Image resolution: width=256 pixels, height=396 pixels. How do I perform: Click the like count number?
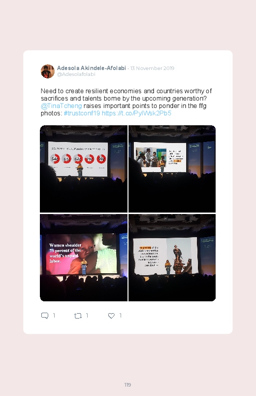click(x=121, y=316)
